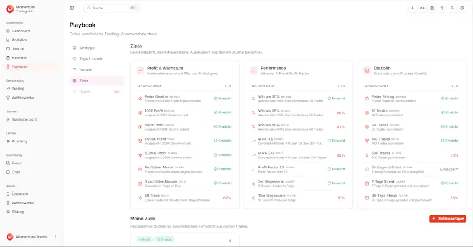Open user menu dots beside Momentum-Tradin...

(56, 237)
